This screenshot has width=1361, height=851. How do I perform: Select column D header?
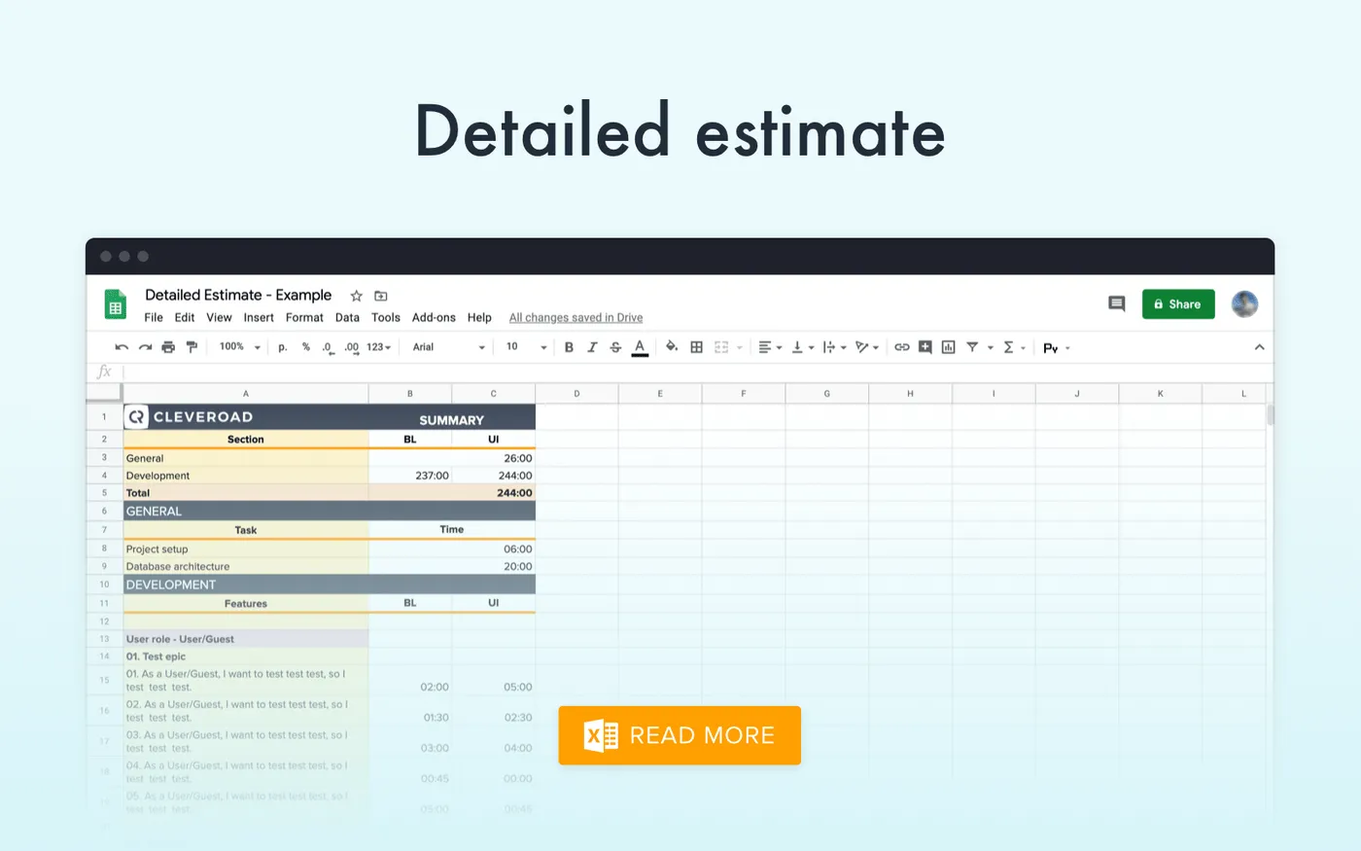(x=576, y=394)
